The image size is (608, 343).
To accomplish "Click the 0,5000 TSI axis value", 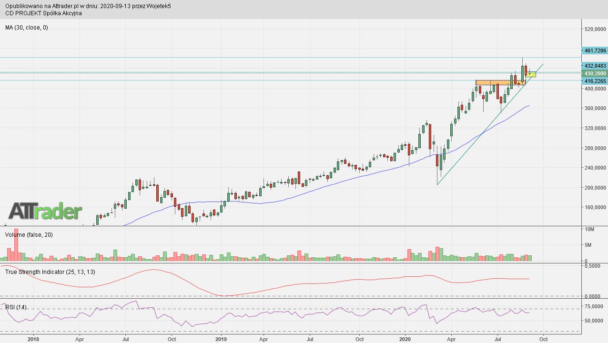I will point(593,266).
